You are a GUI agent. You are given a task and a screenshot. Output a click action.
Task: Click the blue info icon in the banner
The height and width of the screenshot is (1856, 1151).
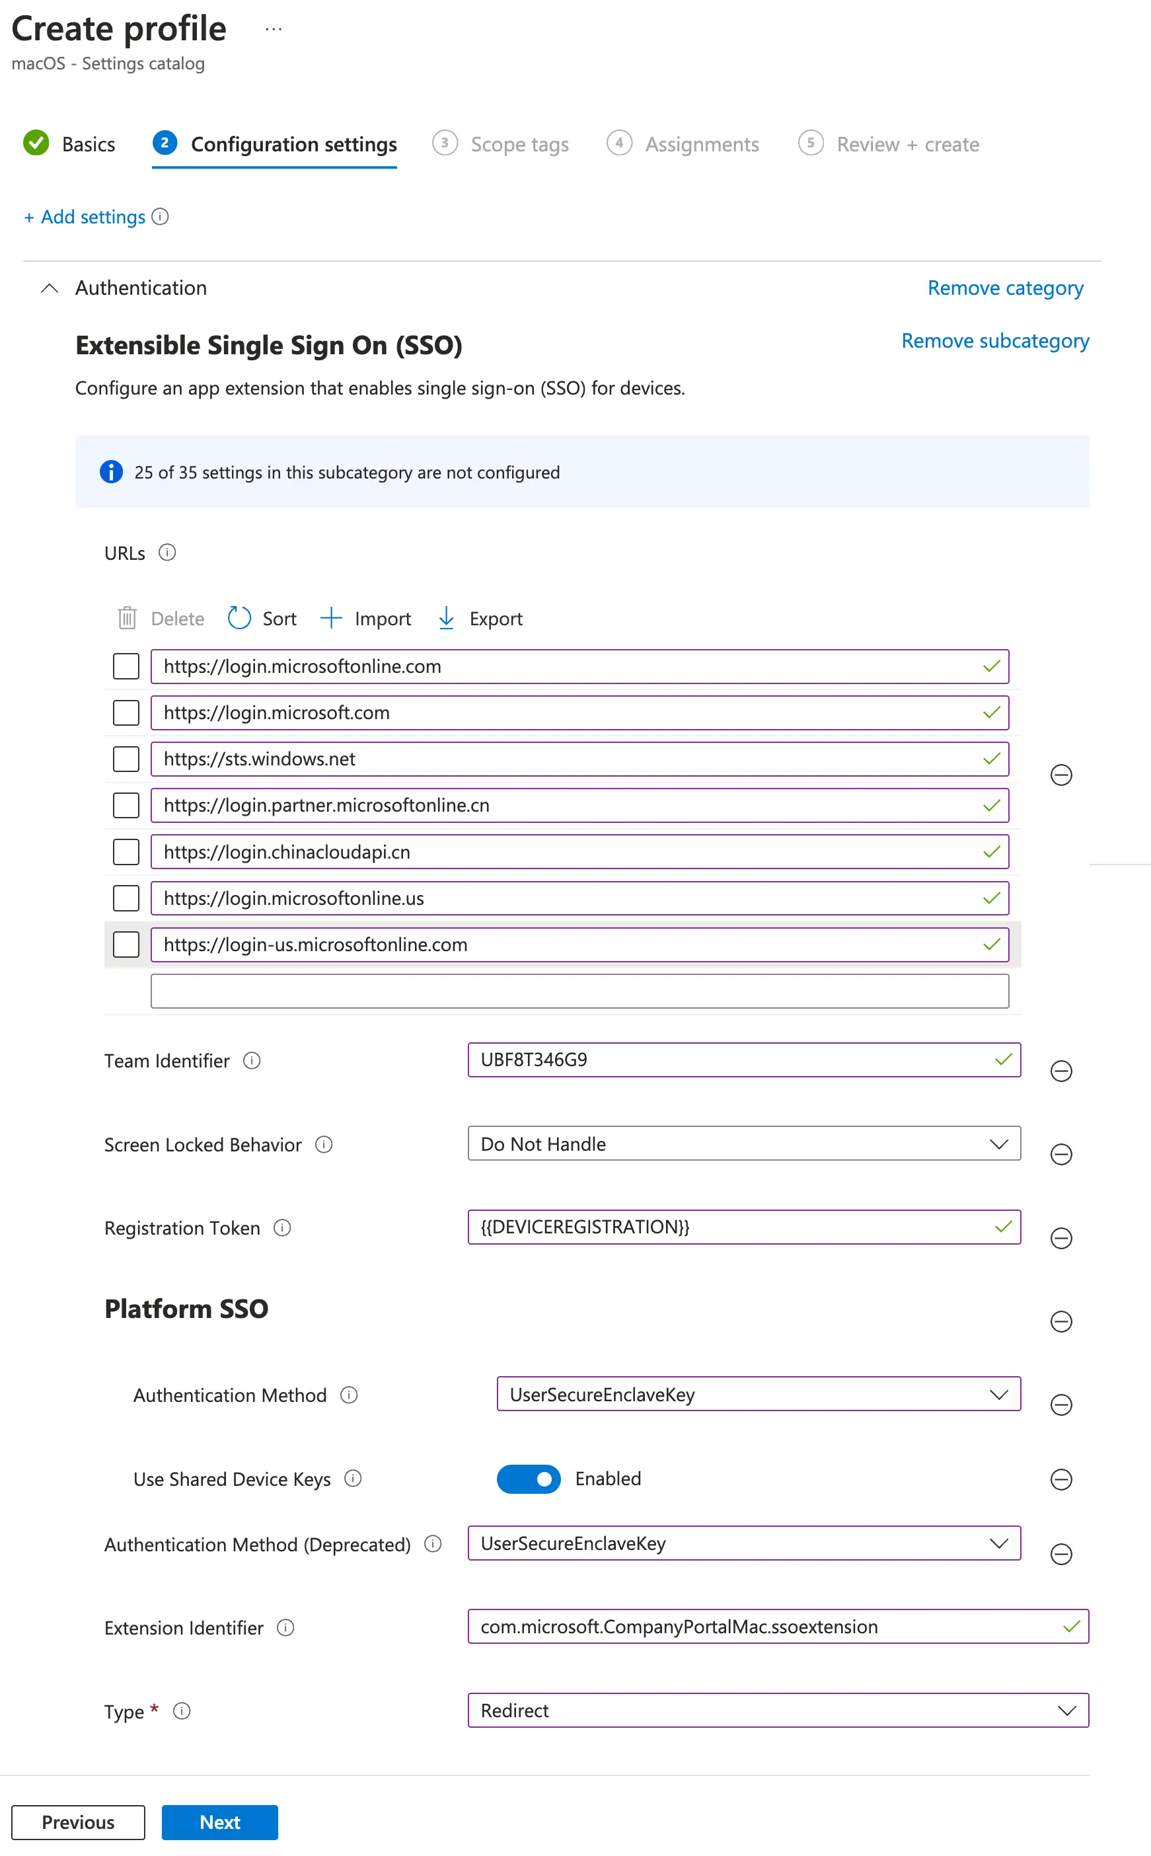point(111,472)
